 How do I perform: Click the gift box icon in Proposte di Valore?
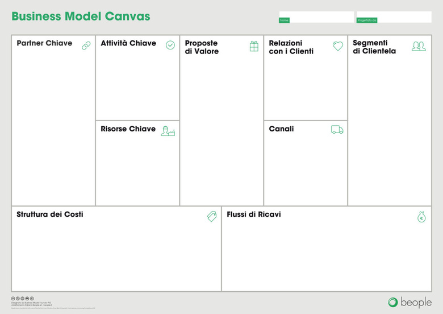254,46
